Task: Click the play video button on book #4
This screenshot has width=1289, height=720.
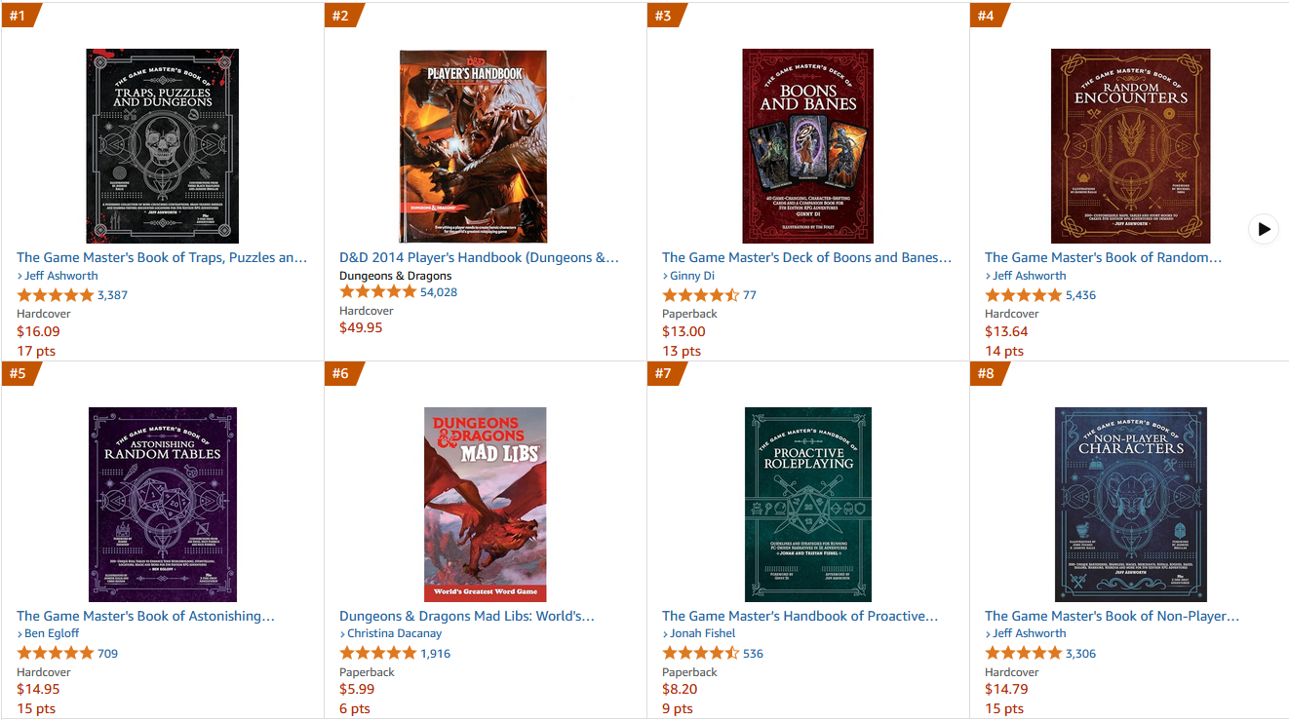Action: click(1263, 229)
